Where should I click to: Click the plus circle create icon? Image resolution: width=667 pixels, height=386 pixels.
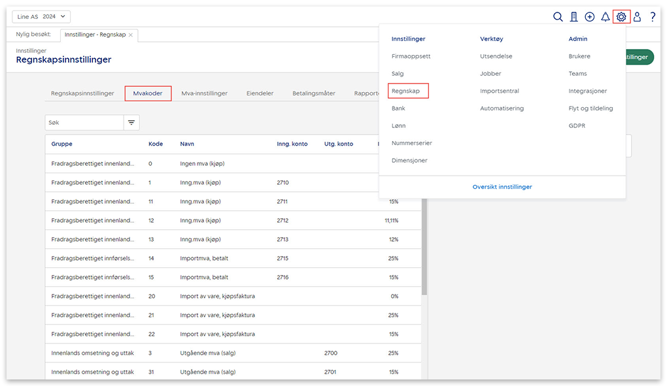coord(590,17)
